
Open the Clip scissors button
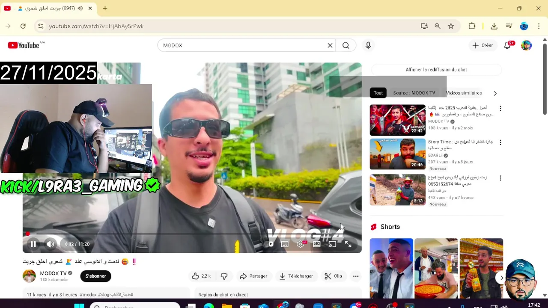pos(333,276)
